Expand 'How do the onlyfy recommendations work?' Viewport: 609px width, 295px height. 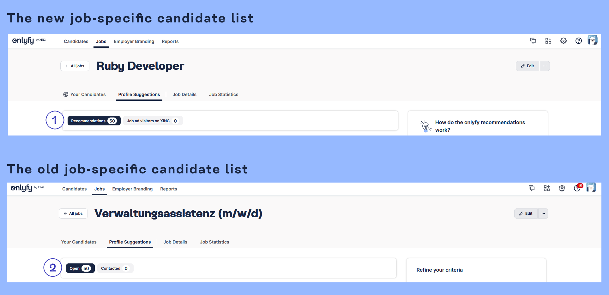[x=480, y=126]
